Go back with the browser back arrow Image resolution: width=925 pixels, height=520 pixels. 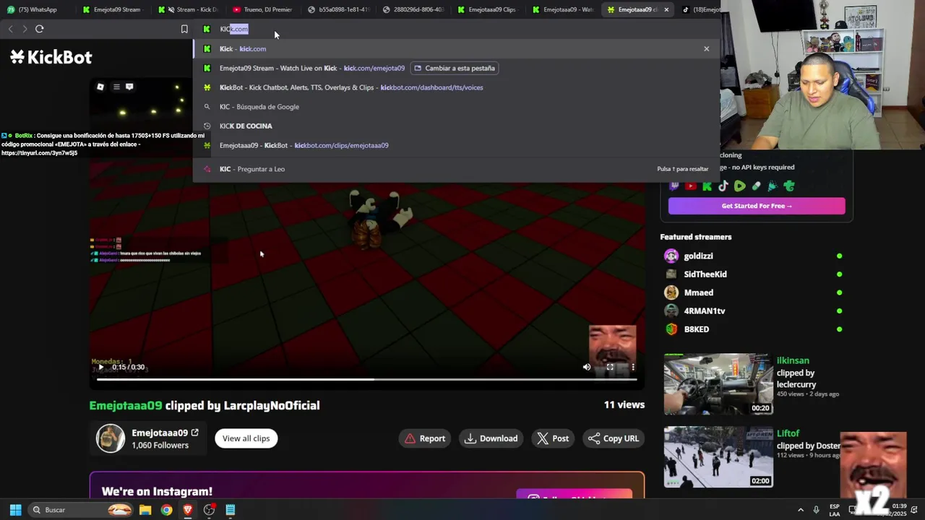pyautogui.click(x=10, y=29)
